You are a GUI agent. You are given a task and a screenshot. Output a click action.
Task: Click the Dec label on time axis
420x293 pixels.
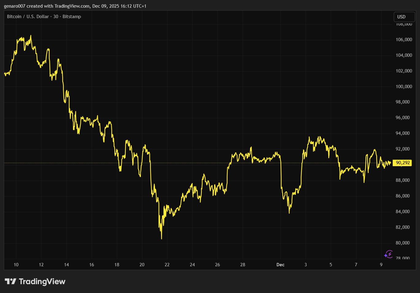tap(280, 265)
